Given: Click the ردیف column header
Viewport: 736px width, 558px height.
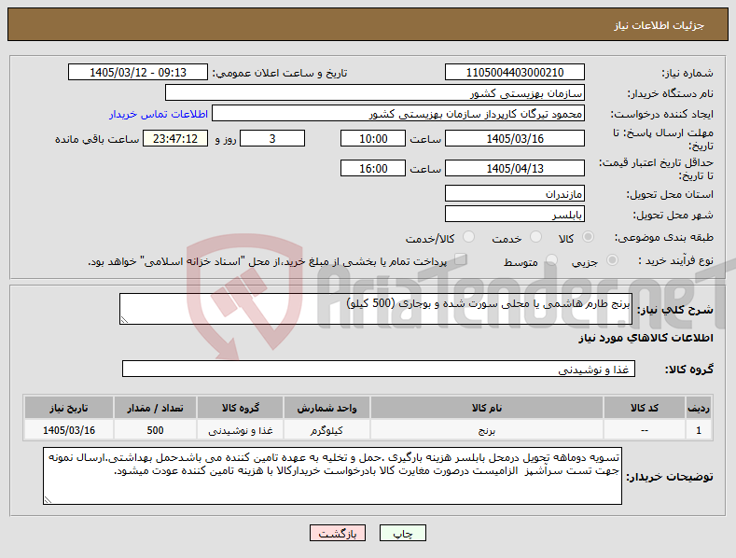Looking at the screenshot, I should [x=699, y=408].
